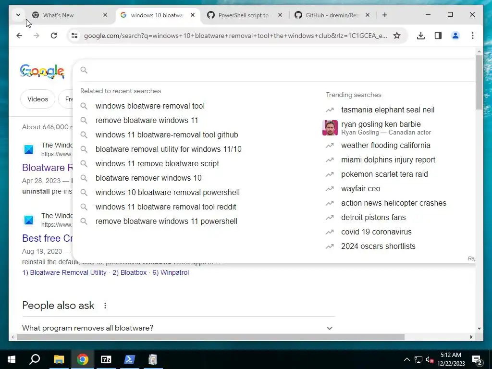Open the tab search dropdown arrow

point(18,15)
